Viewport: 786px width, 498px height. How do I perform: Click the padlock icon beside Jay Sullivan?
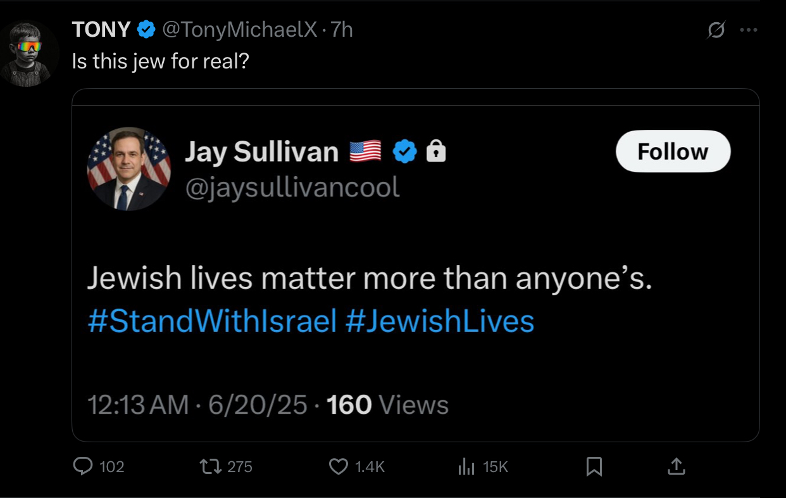coord(436,151)
